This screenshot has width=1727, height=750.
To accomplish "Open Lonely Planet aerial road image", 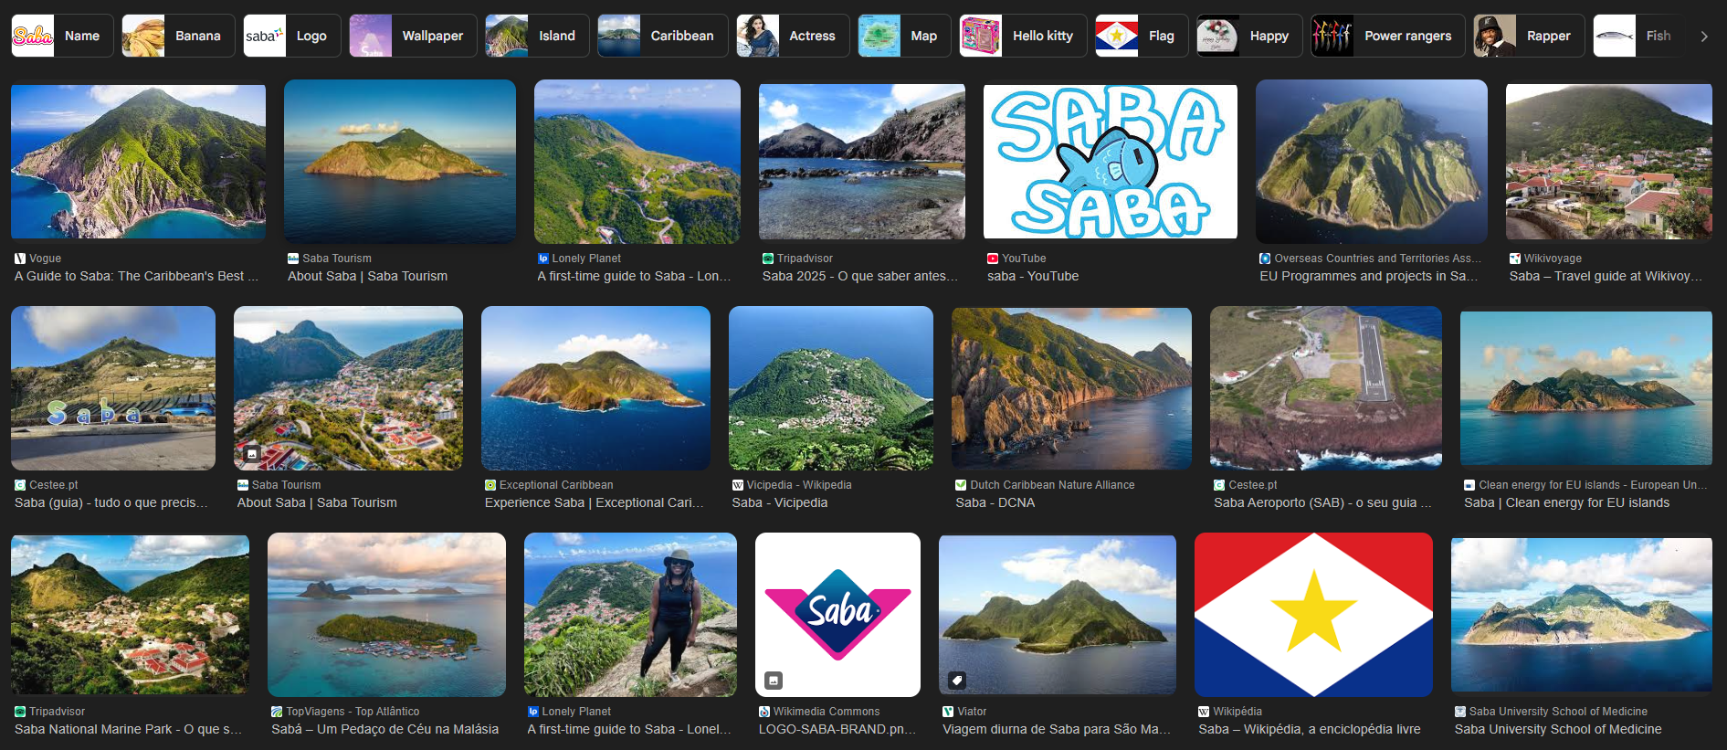I will [637, 162].
